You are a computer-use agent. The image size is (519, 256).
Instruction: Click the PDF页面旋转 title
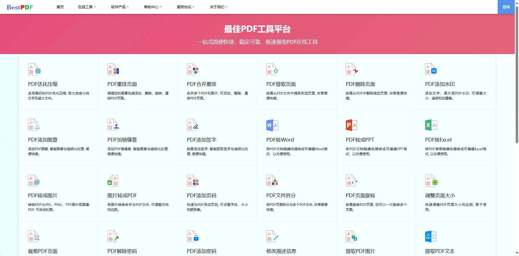(x=360, y=196)
